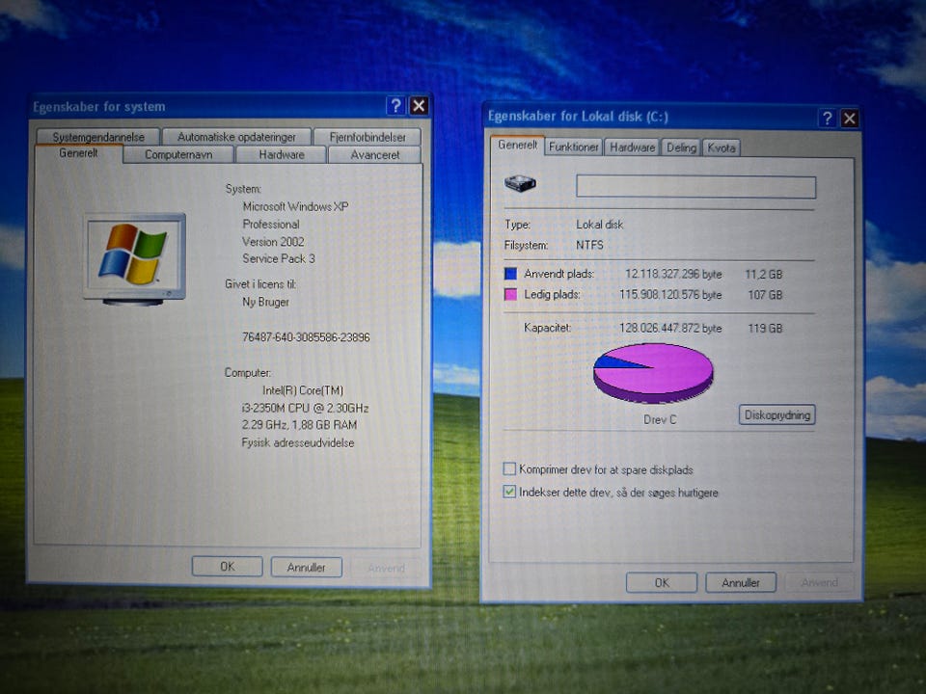Viewport: 926px width, 694px height.
Task: Click Annuller in Lokal disk properties window
Action: (x=741, y=583)
